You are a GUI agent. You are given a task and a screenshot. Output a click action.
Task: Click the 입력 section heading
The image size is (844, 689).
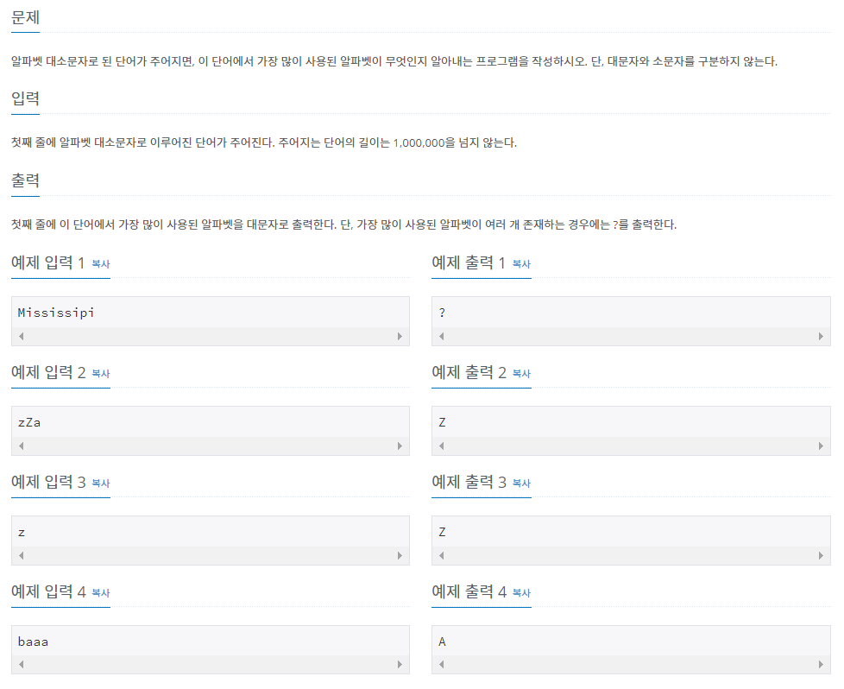25,98
